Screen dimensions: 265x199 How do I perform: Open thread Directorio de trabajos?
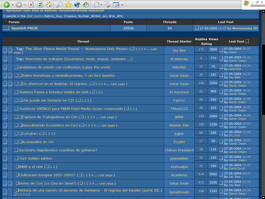tap(79, 59)
